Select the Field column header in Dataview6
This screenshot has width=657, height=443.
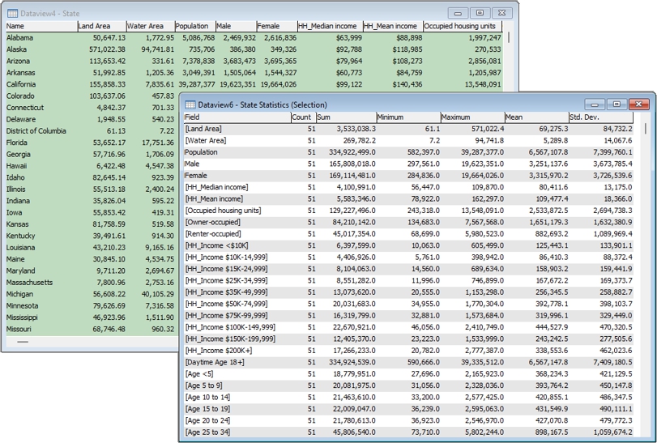(x=237, y=117)
